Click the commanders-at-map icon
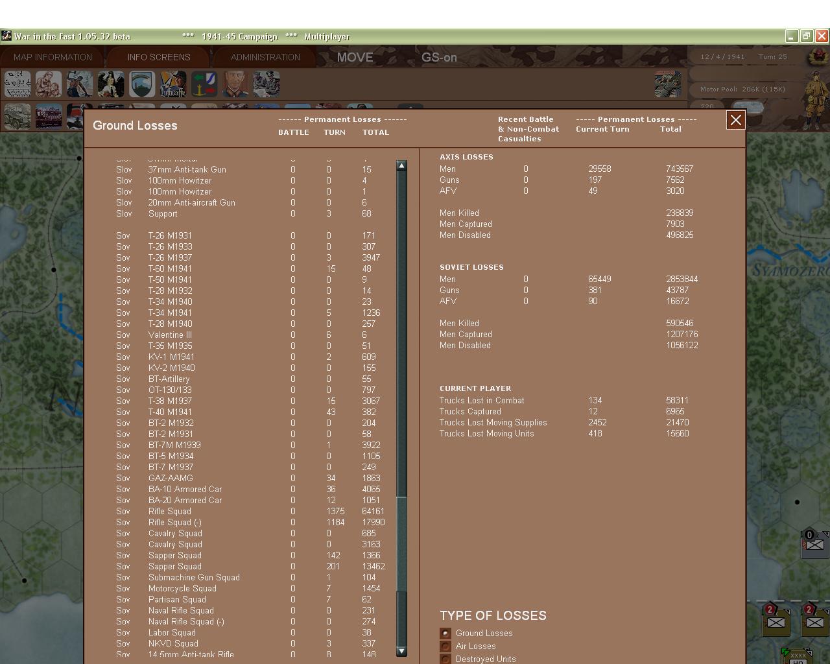The width and height of the screenshot is (830, 664). point(267,84)
